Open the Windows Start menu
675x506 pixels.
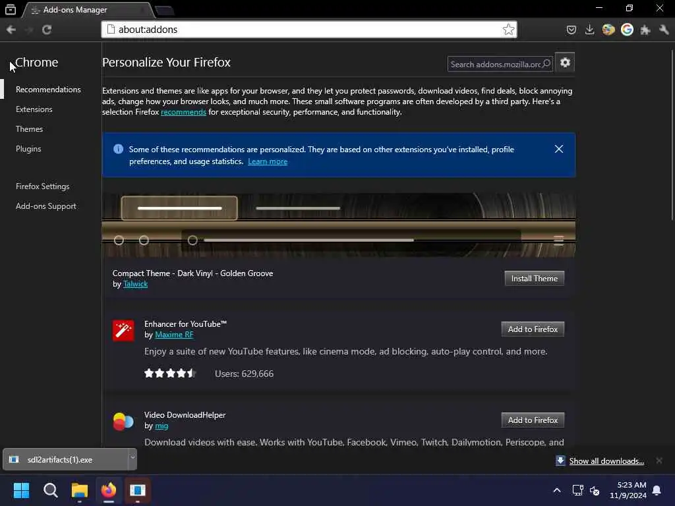pyautogui.click(x=21, y=490)
